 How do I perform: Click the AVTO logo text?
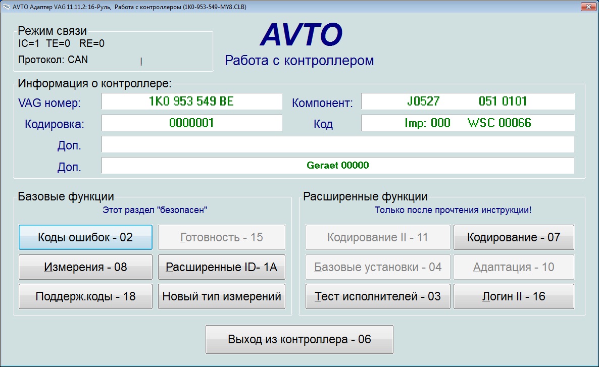coord(301,34)
